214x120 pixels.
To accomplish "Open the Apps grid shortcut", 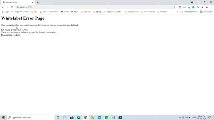I will (x=5, y=12).
